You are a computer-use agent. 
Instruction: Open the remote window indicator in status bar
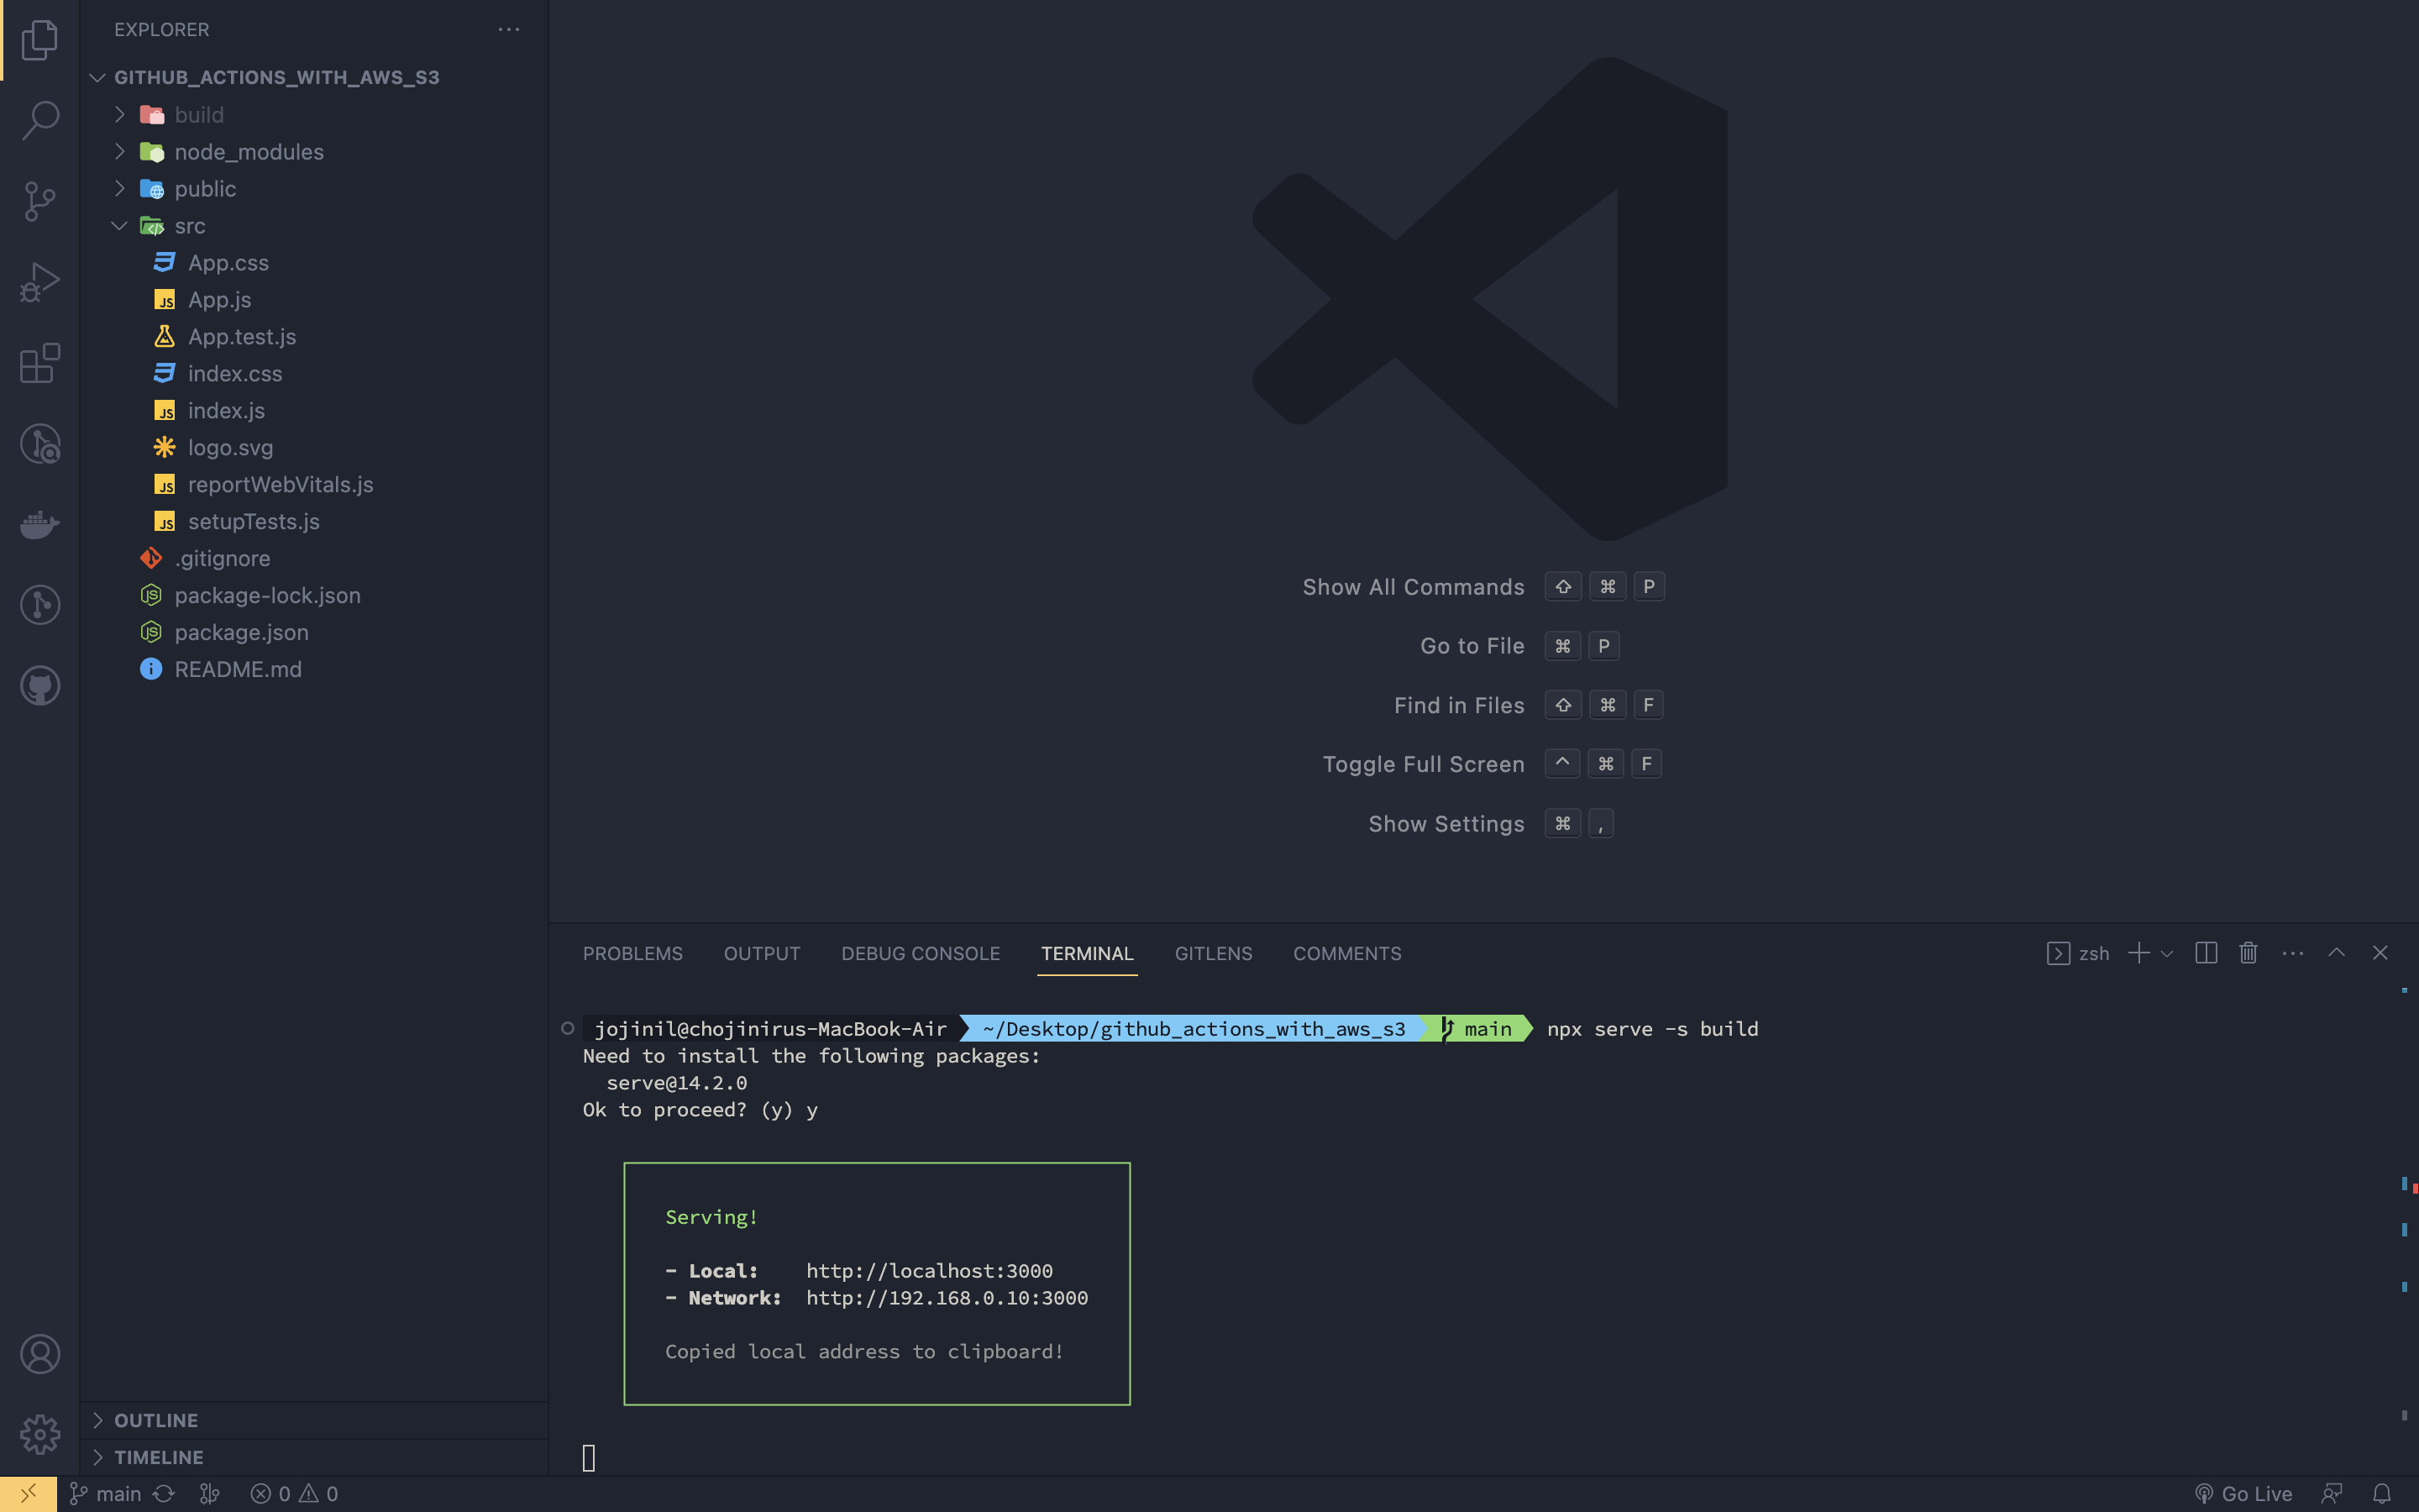click(x=28, y=1494)
